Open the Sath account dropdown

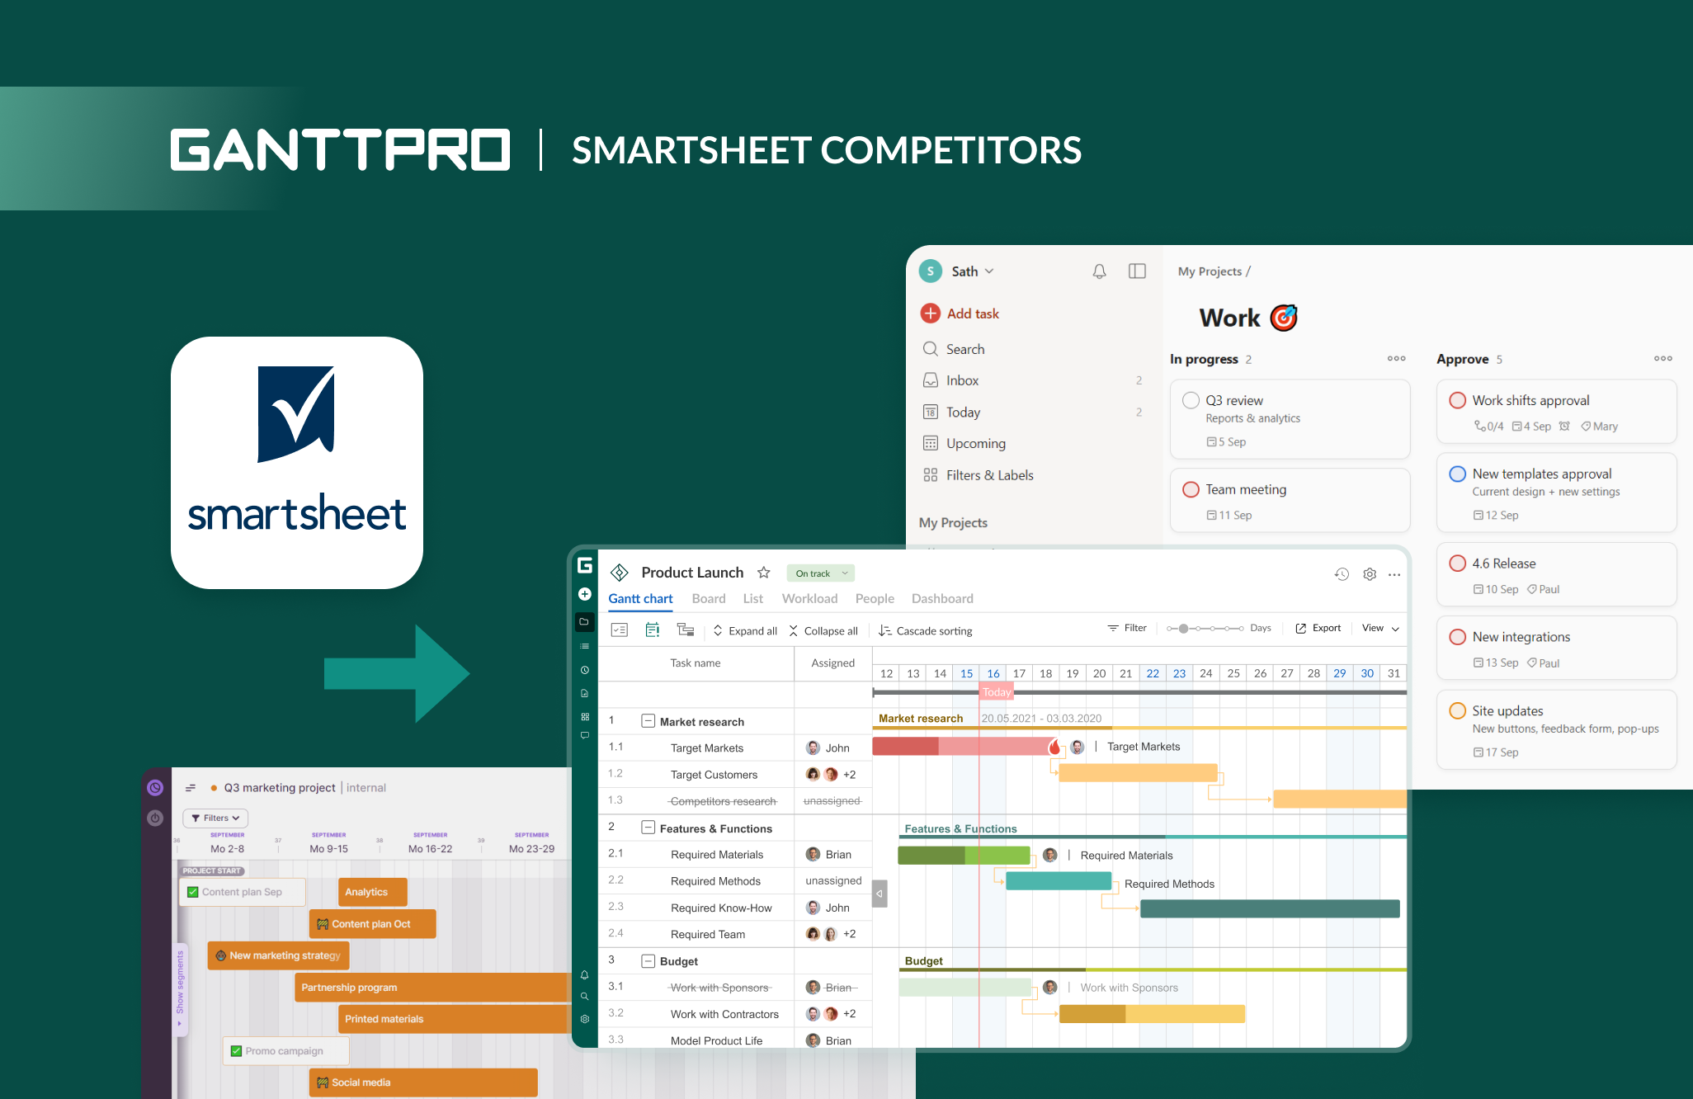[971, 271]
